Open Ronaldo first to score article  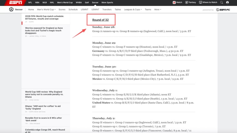coord(43,119)
